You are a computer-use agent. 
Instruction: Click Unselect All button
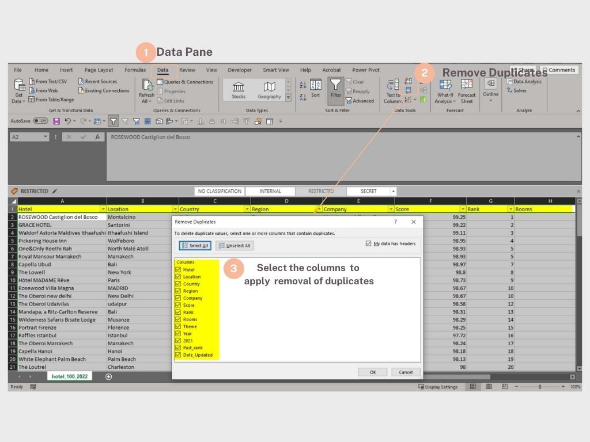point(235,245)
